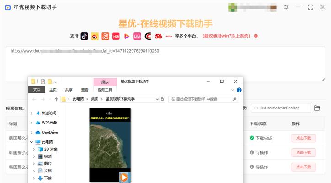
Task: Go up one folder level in Explorer
Action: point(56,99)
